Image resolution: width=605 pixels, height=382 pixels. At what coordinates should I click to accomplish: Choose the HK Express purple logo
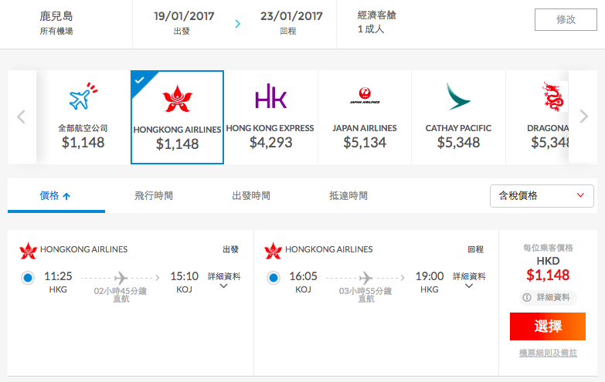tap(271, 96)
